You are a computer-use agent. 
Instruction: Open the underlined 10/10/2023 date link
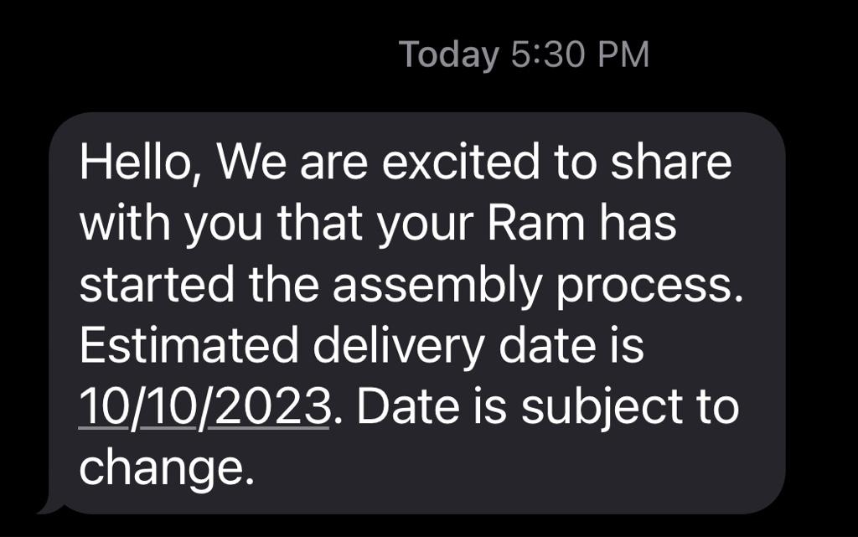pyautogui.click(x=204, y=407)
